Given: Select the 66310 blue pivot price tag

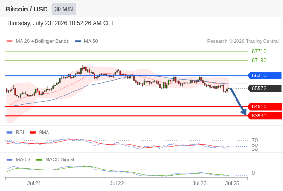Looking at the screenshot, I should [264, 75].
